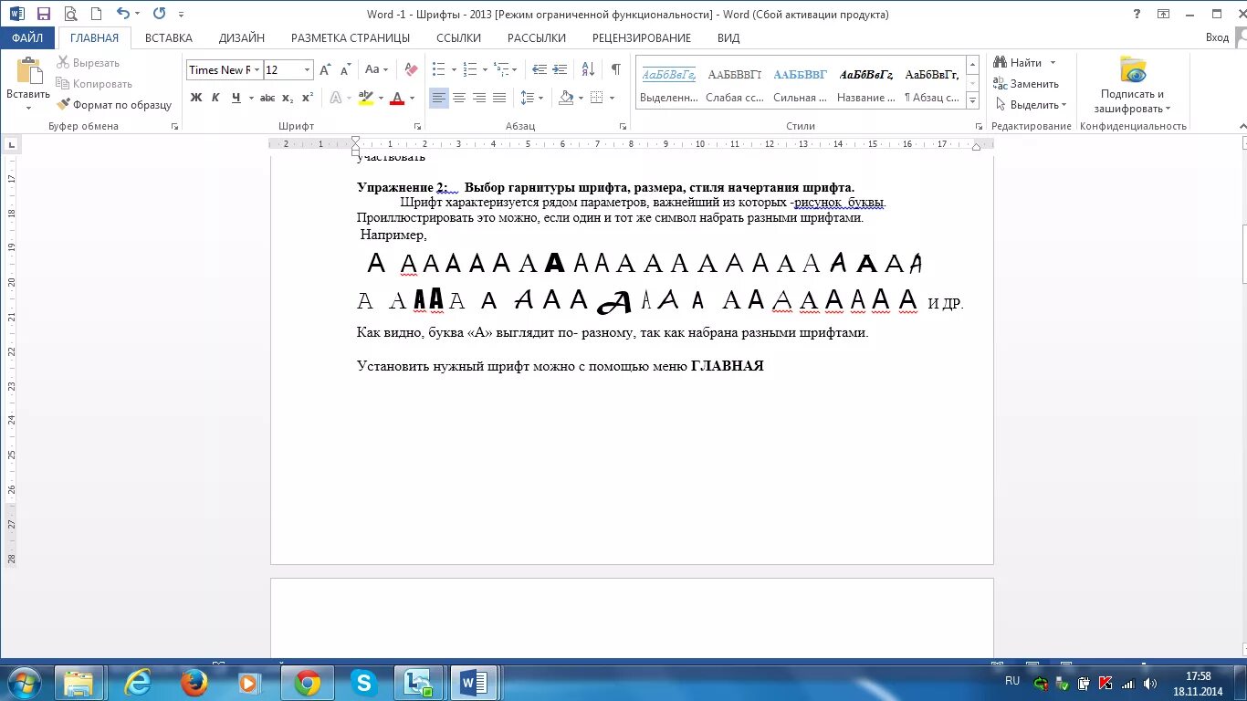Open Windows Explorer folder on the taskbar
This screenshot has height=701, width=1247.
[x=79, y=683]
